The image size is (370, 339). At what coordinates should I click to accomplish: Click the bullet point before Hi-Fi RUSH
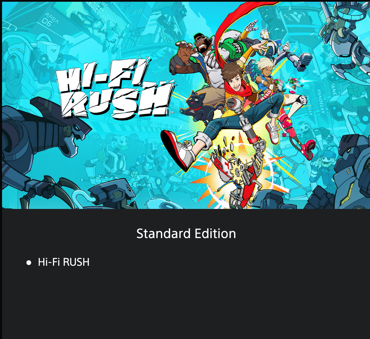[29, 262]
